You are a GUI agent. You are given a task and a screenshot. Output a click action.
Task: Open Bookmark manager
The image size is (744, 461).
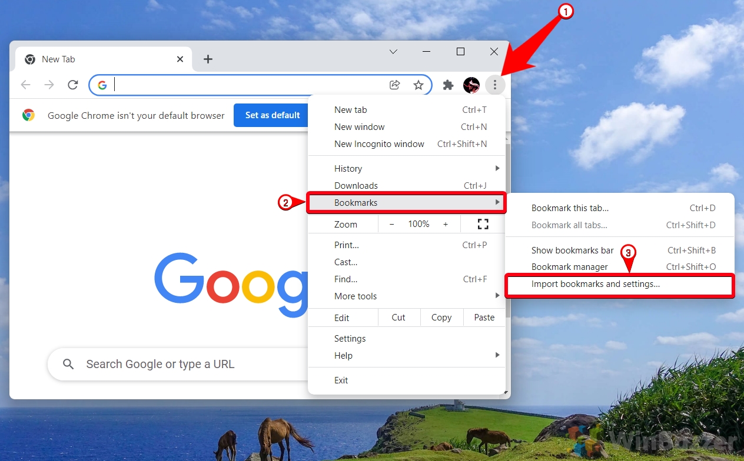coord(569,266)
